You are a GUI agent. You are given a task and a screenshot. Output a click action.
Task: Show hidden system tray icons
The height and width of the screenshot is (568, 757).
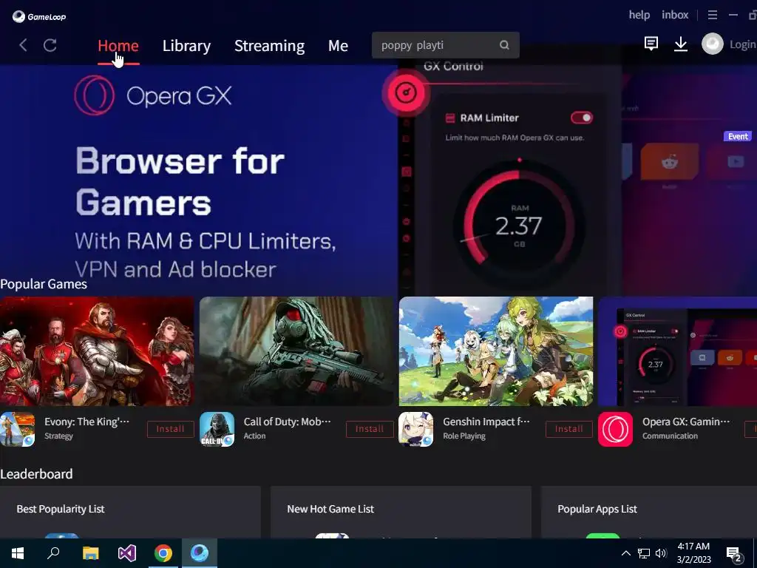pyautogui.click(x=625, y=553)
